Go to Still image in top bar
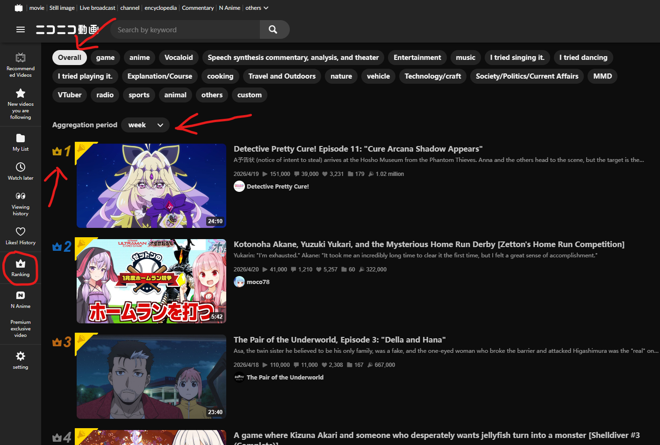 click(62, 8)
